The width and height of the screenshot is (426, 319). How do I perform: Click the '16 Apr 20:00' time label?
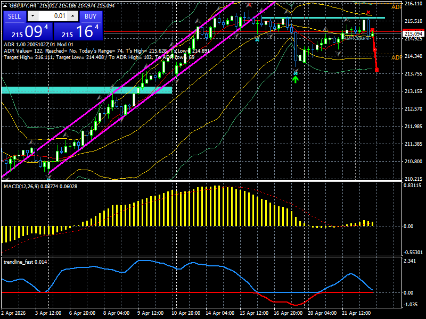(288, 313)
